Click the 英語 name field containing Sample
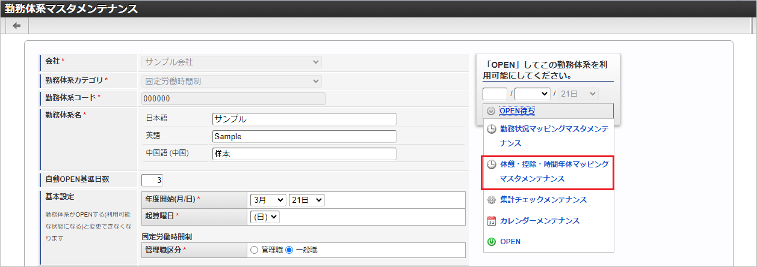The image size is (757, 267). 304,136
